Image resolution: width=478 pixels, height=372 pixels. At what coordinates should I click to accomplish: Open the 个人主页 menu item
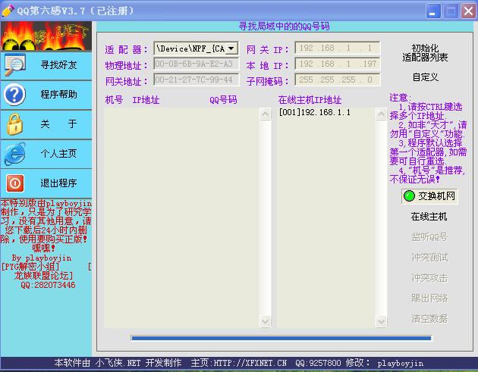[46, 154]
